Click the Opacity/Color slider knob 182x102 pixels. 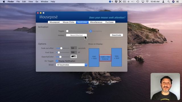tap(60, 57)
